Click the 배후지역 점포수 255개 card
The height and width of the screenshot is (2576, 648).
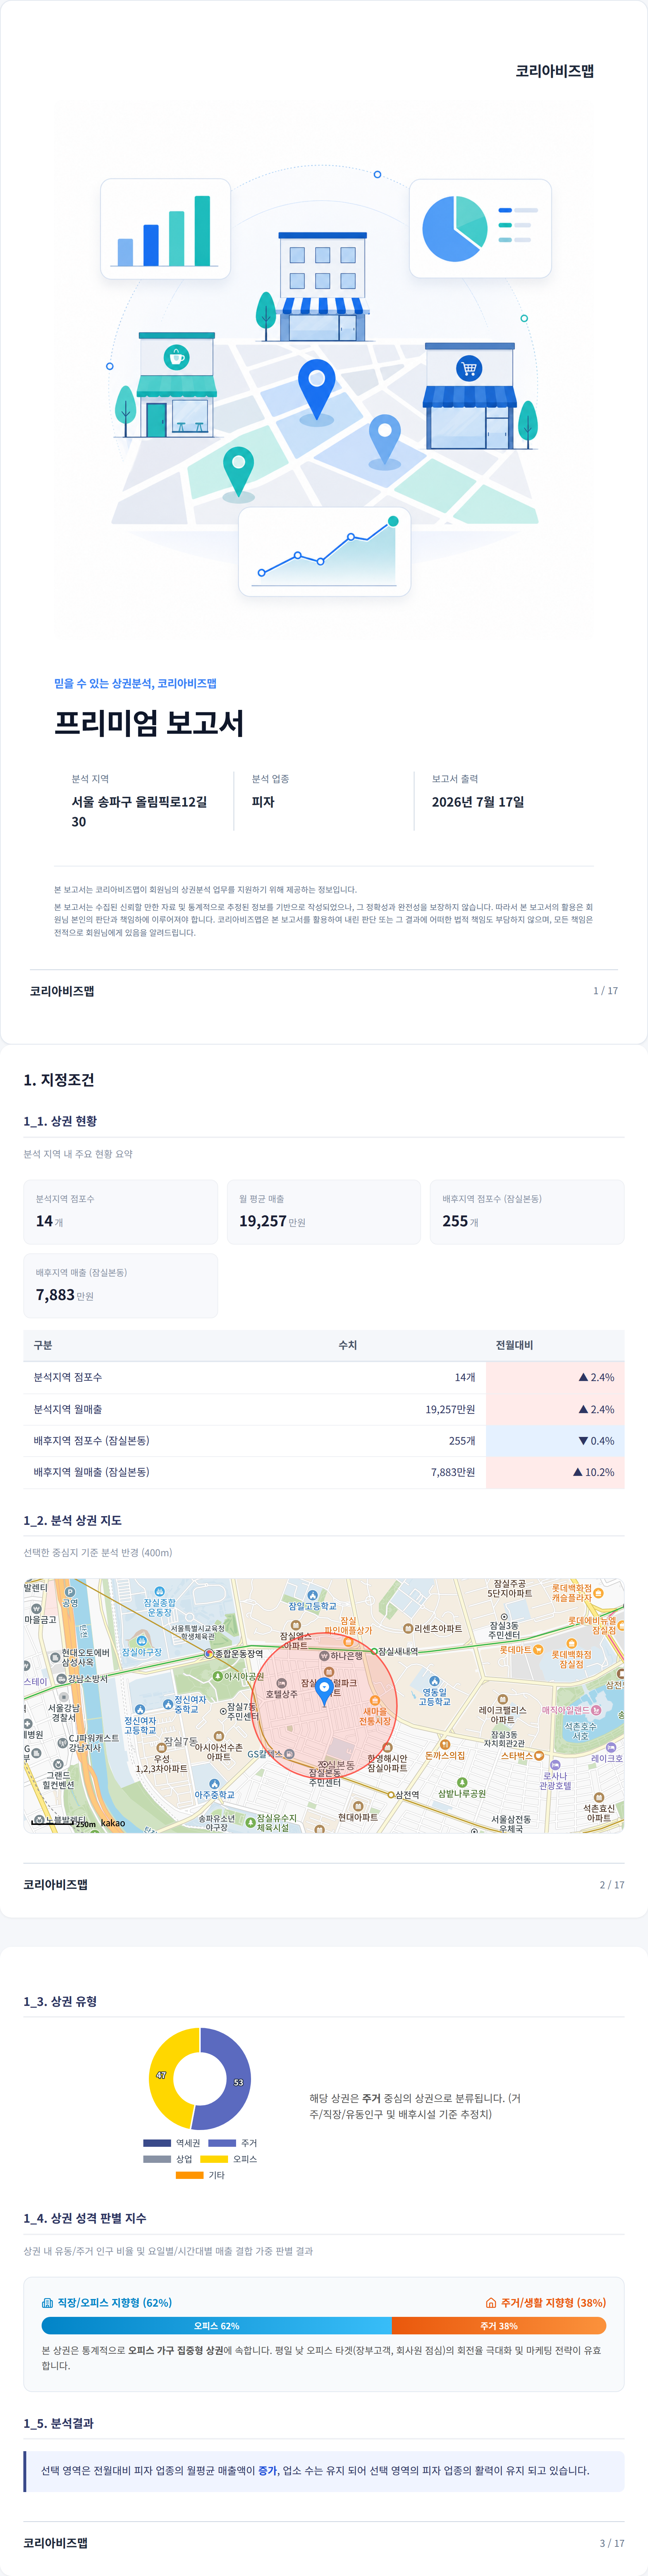tap(527, 1212)
